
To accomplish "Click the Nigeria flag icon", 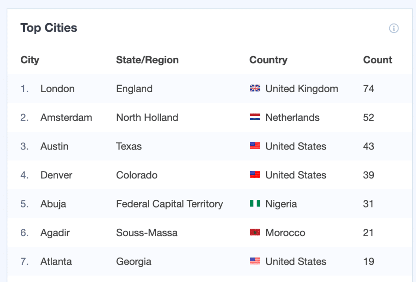I will click(255, 204).
